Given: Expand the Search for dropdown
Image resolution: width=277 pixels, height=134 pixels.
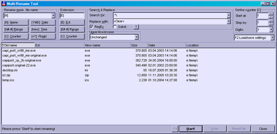Looking at the screenshot, I should (229, 15).
